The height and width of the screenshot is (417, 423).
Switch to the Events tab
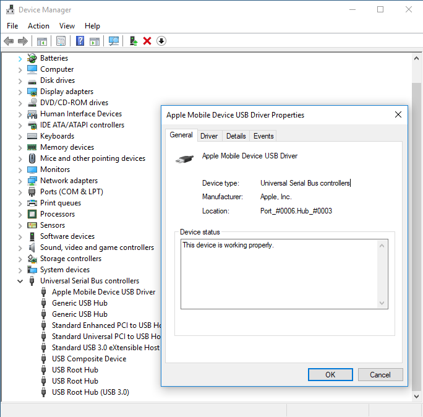pos(263,136)
